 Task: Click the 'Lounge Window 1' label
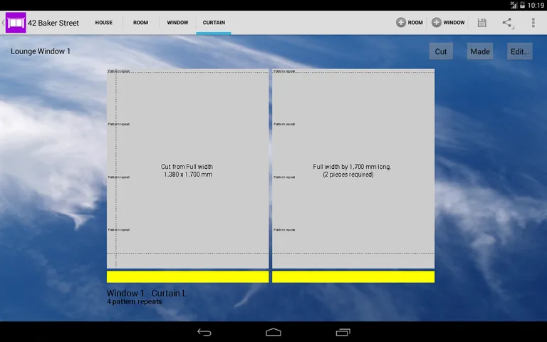coord(41,51)
